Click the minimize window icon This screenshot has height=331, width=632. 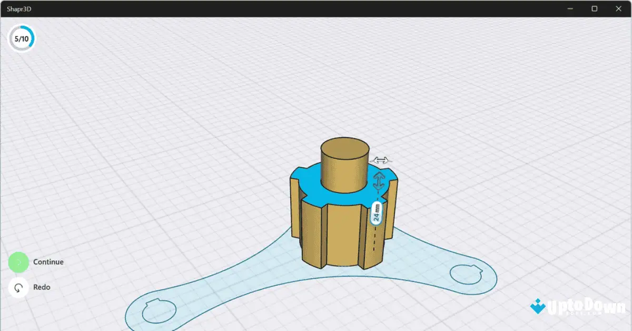tap(570, 8)
